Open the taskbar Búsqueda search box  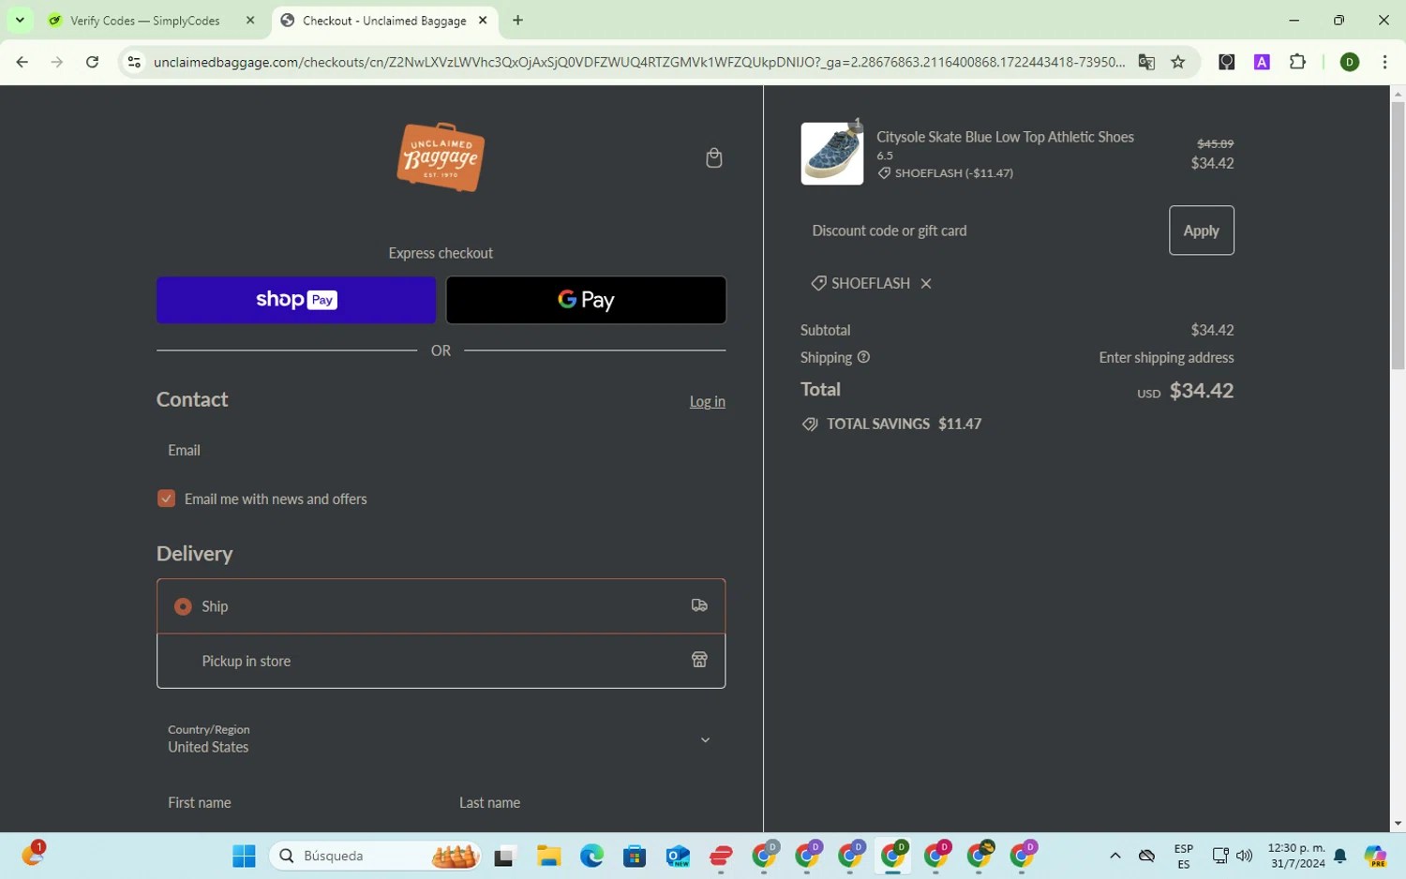376,856
